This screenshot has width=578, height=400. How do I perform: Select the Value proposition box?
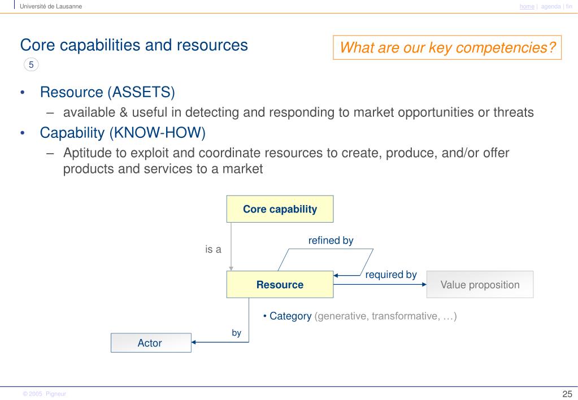480,285
